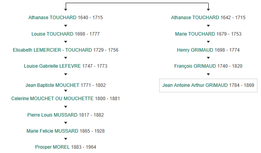Viewport: 261px width, 153px height.
Task: View Henry GRIMAUD 1698 - 1774
Action: (x=208, y=50)
